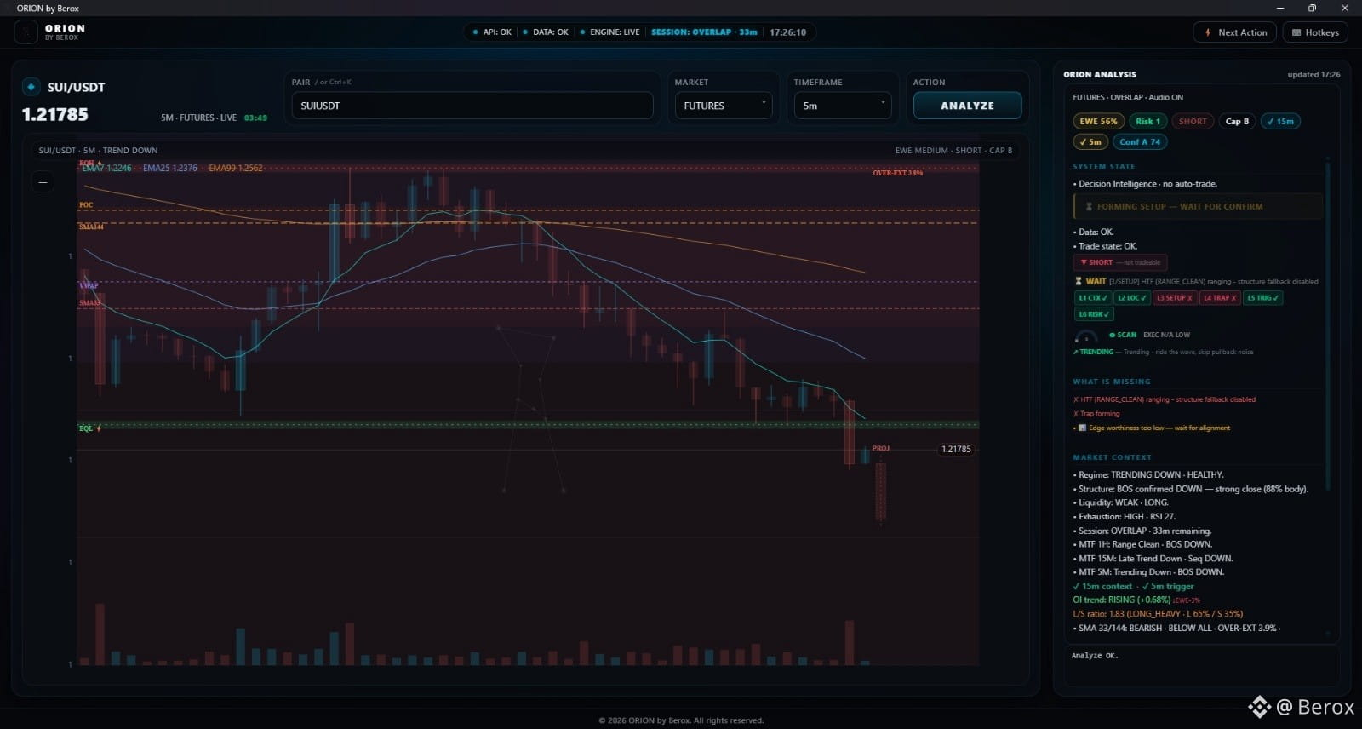The image size is (1362, 729).
Task: Click the ORION logo icon in header
Action: pos(26,32)
